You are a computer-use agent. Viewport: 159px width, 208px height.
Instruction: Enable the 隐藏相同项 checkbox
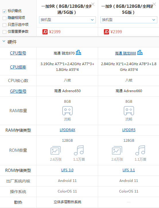click(x=4, y=18)
